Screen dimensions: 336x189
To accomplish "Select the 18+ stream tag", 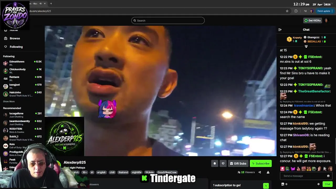I will pos(85,172).
